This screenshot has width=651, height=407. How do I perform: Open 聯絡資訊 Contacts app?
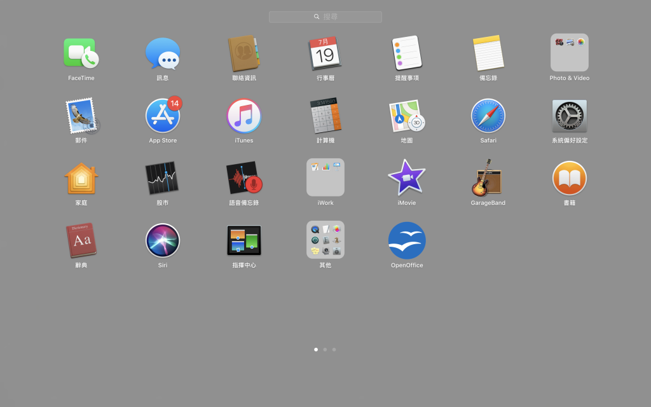point(244,53)
